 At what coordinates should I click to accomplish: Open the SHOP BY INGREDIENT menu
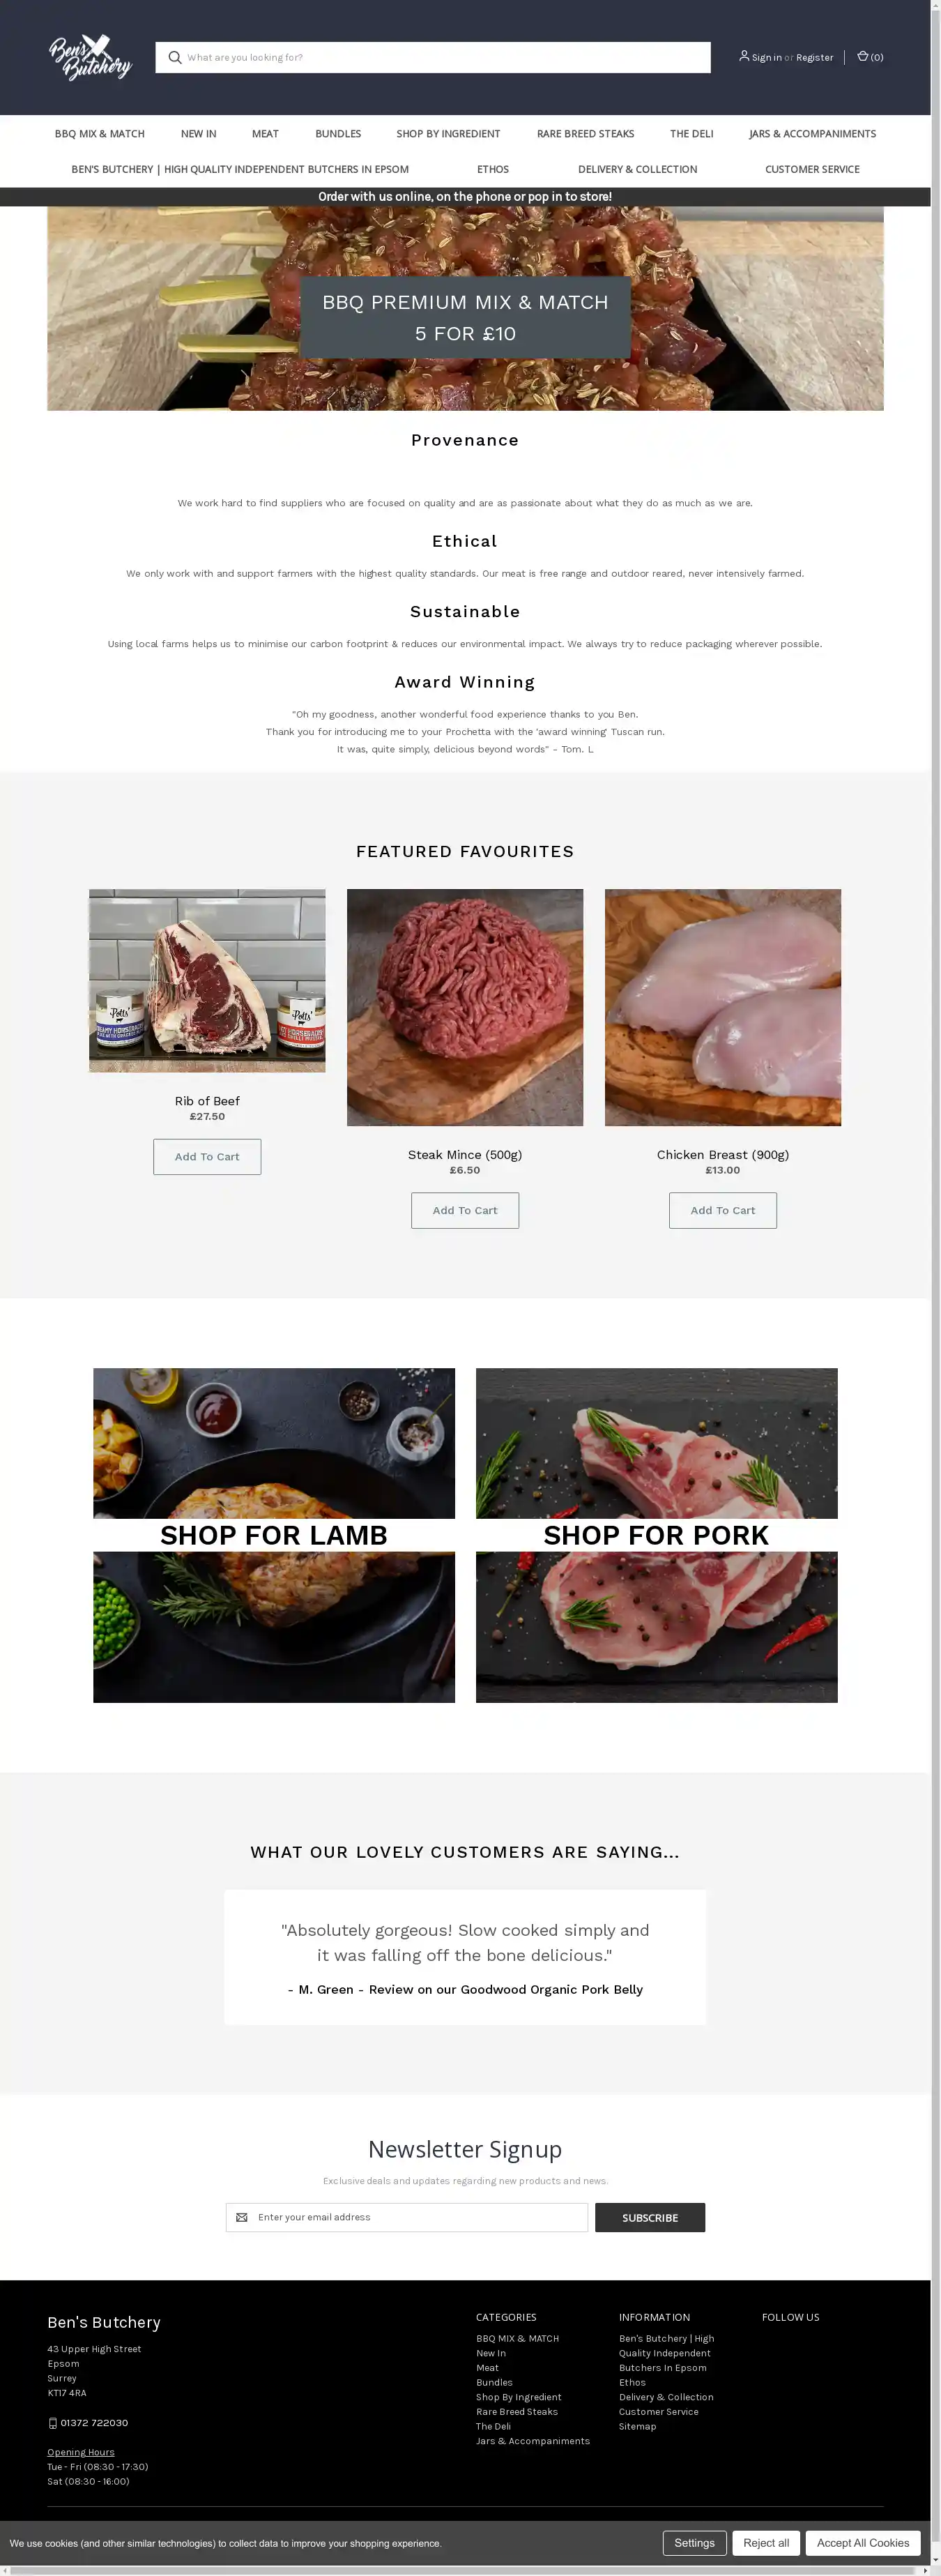(448, 134)
